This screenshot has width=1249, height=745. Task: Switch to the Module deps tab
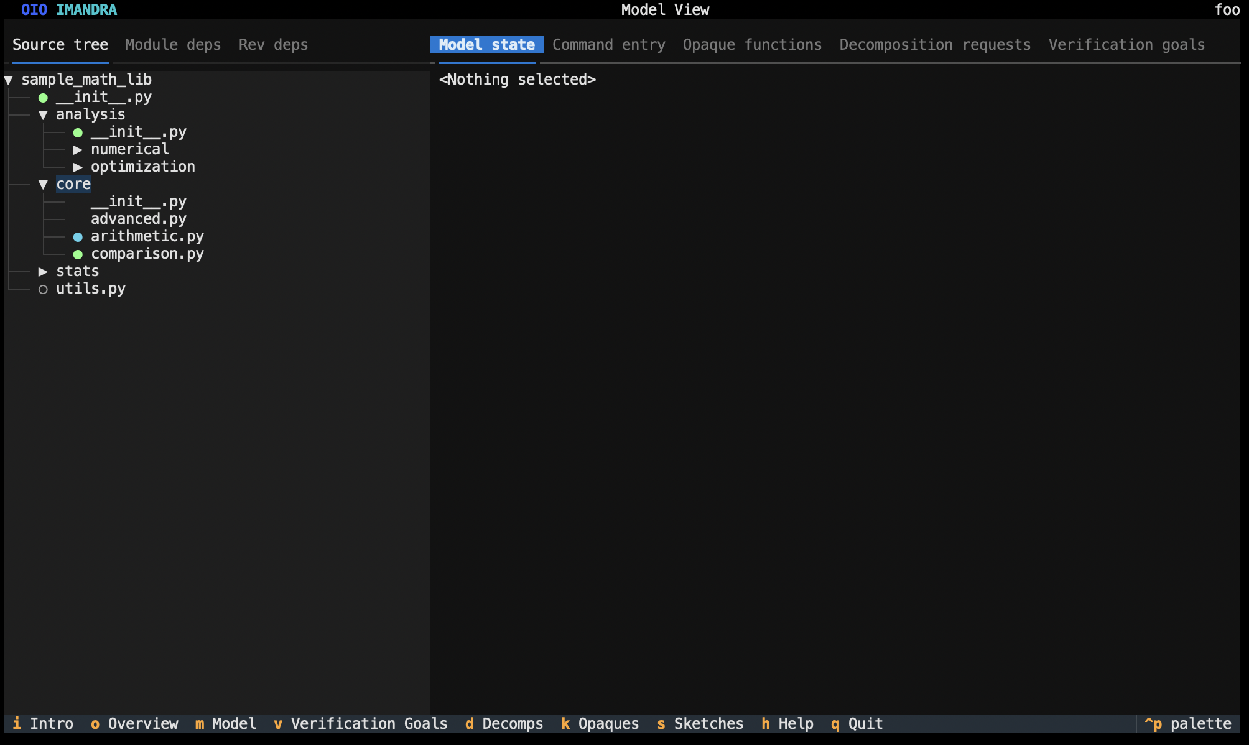point(172,44)
